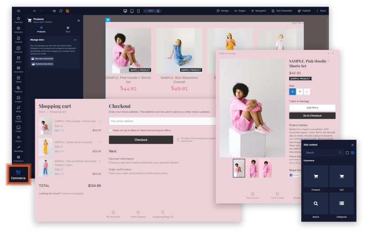Screen dimensions: 365x232
Task: Select size M option
Action: (300, 91)
